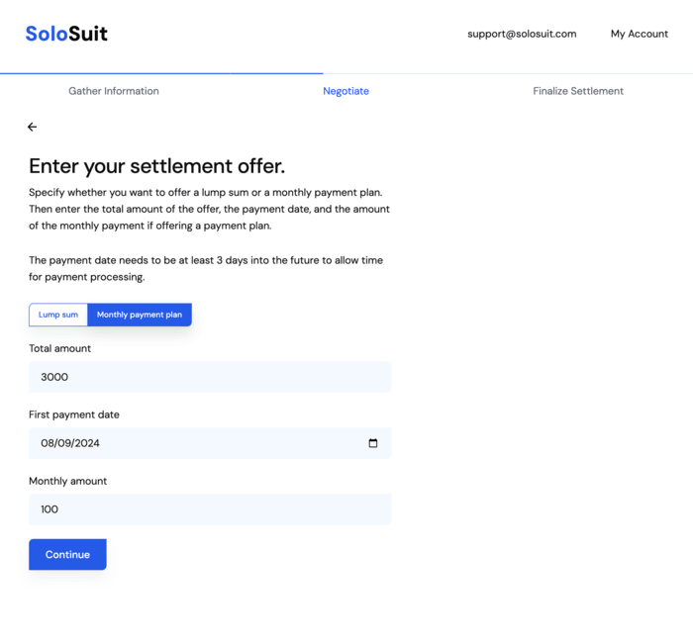Screen dimensions: 693x642
Task: Click the SoloSuit logo
Action: point(66,34)
